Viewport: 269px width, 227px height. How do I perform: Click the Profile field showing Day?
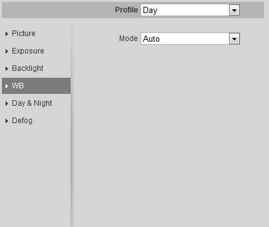190,10
